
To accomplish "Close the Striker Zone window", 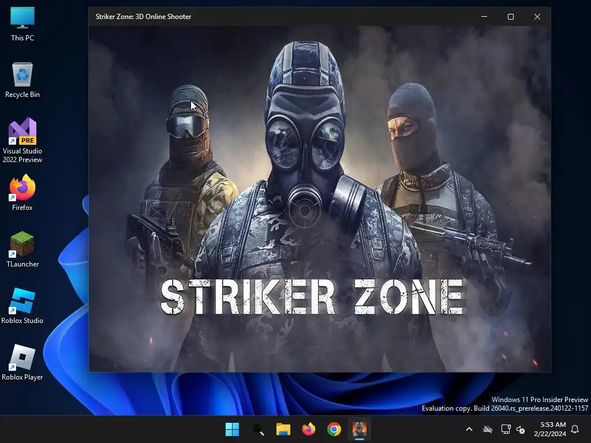I will (537, 17).
